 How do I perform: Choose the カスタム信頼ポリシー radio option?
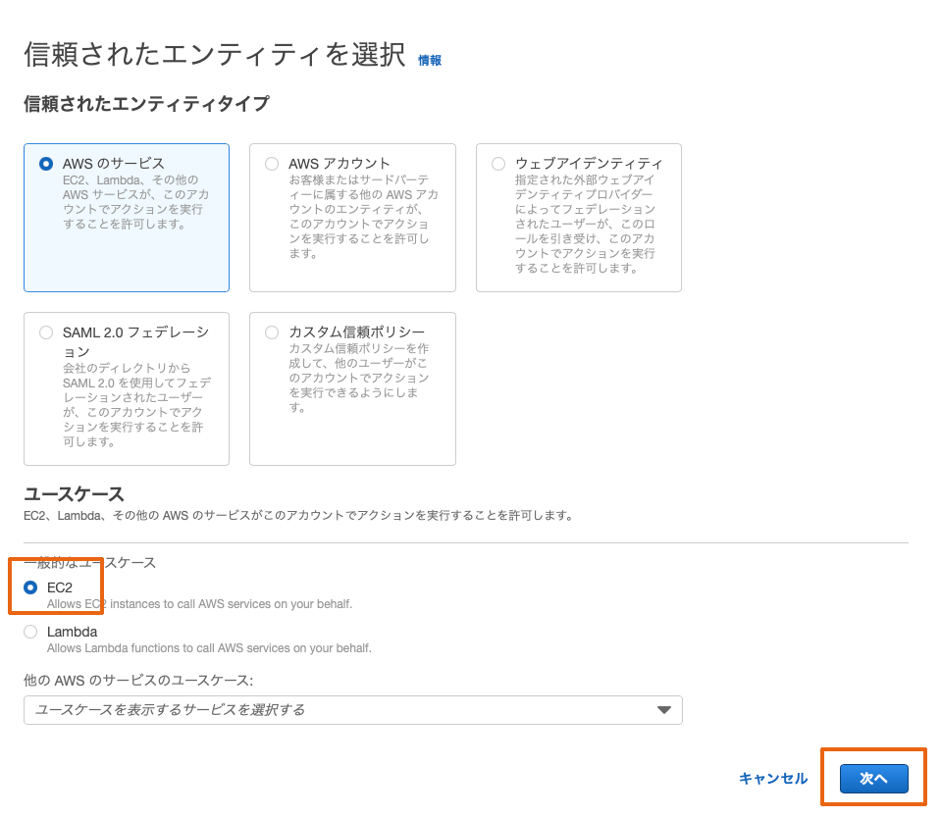point(272,332)
